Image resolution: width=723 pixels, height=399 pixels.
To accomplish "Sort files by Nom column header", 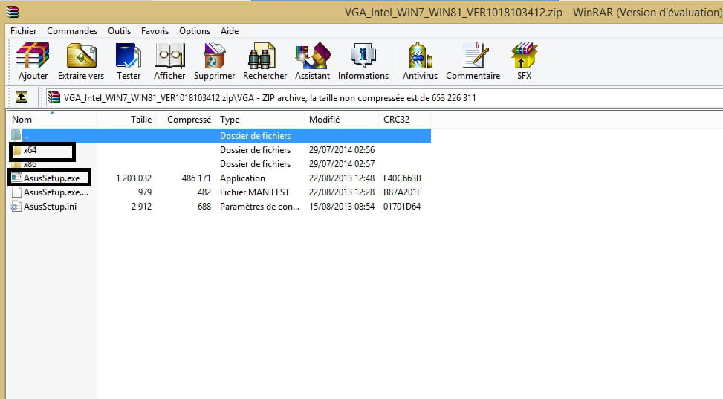I will pyautogui.click(x=52, y=120).
